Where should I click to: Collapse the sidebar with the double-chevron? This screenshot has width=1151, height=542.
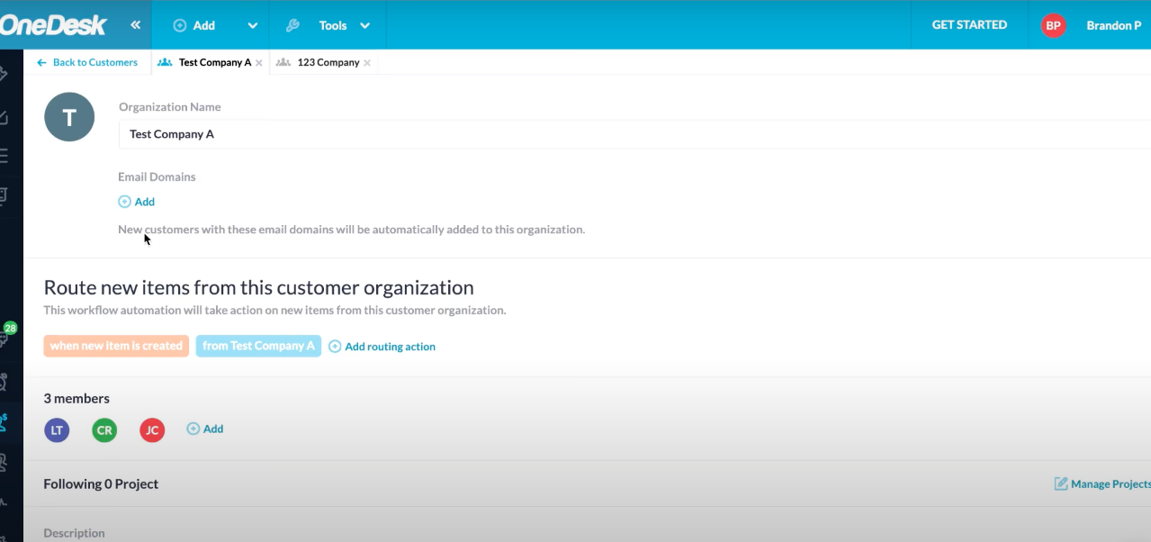135,25
